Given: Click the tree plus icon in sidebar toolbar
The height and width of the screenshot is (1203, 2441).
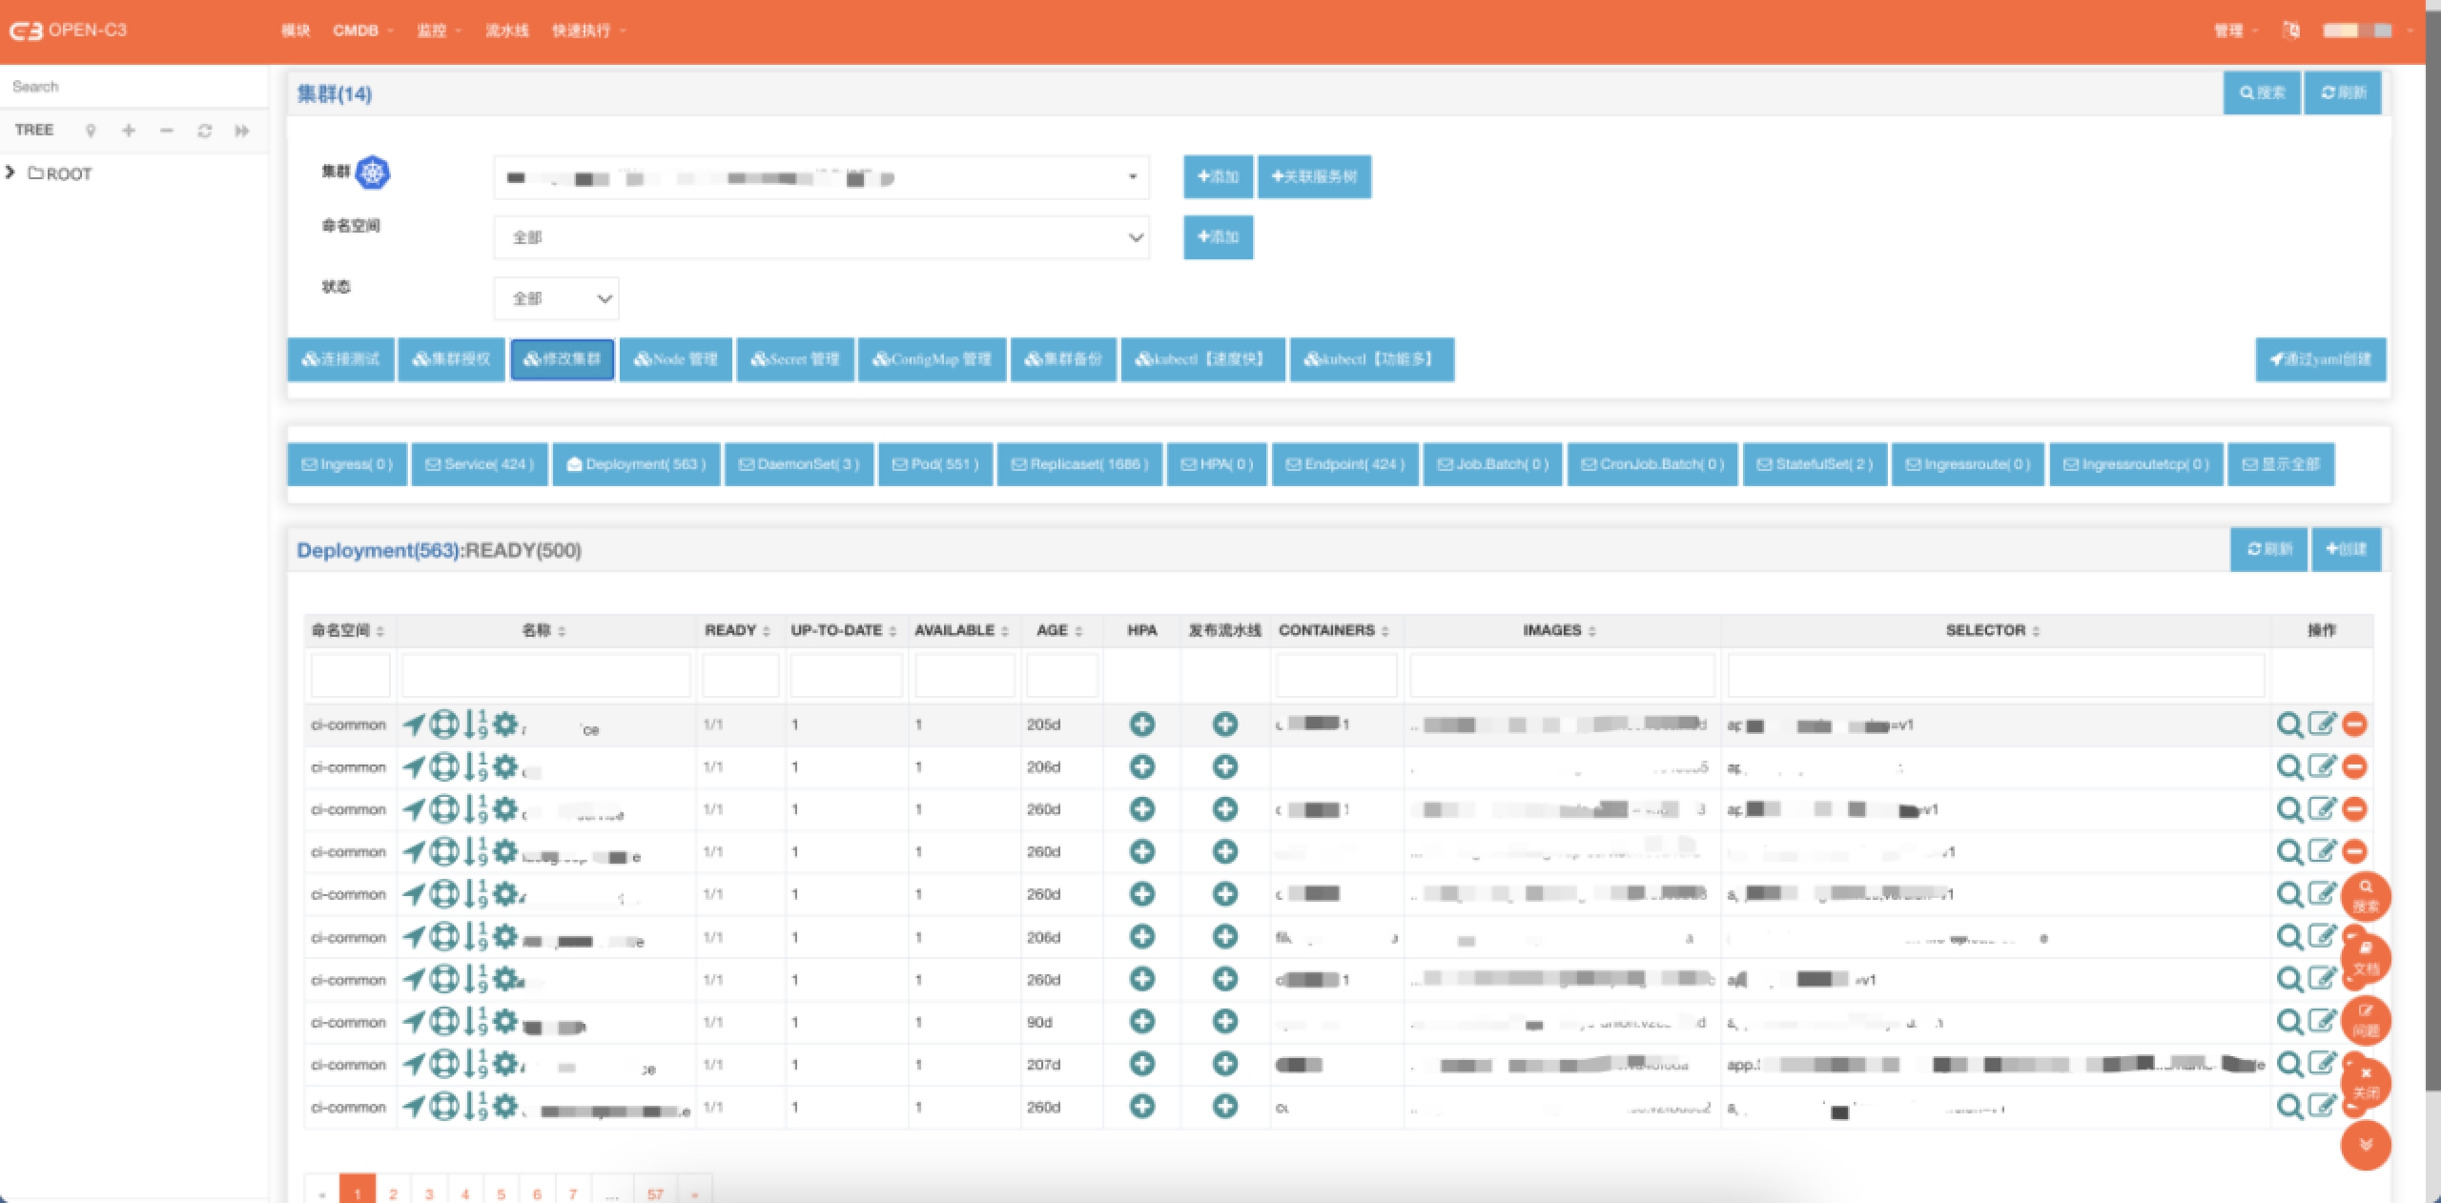Looking at the screenshot, I should [x=129, y=131].
